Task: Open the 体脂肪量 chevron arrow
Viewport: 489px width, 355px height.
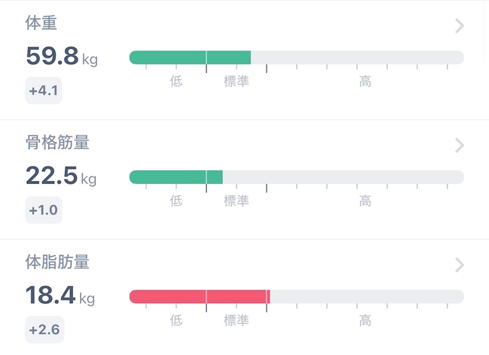Action: coord(459,265)
